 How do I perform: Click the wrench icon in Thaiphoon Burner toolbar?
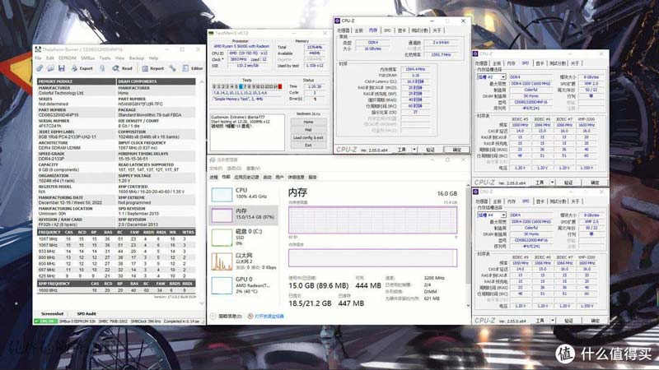click(173, 68)
